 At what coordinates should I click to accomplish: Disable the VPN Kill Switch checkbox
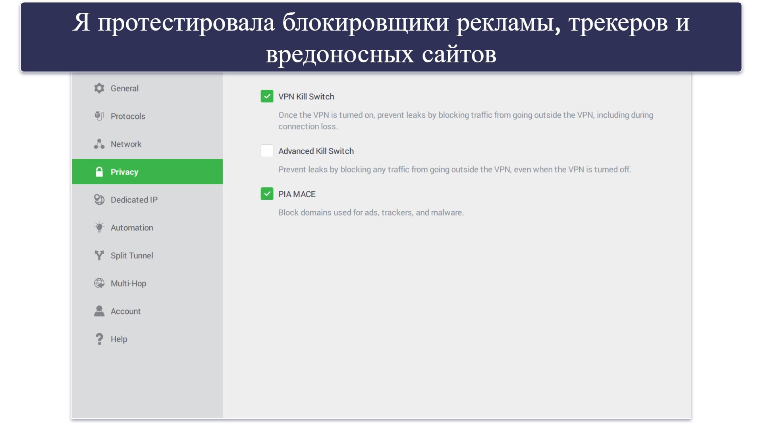click(x=267, y=96)
